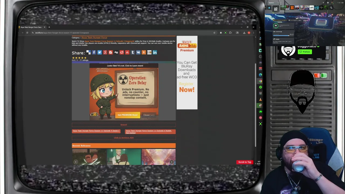Image resolution: width=345 pixels, height=194 pixels.
Task: Close the Aqua Teen Hunger Force tab
Action: point(45,27)
